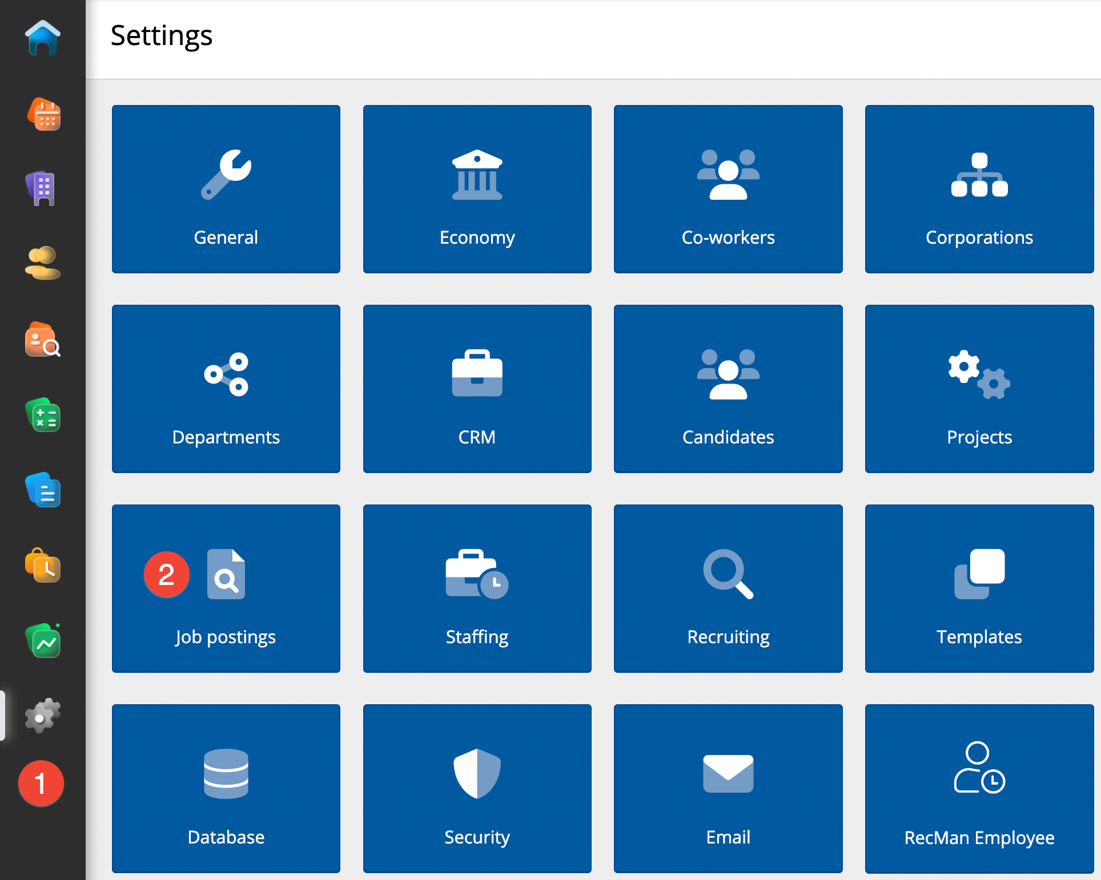1101x880 pixels.
Task: Click the red notification badge in sidebar
Action: click(41, 783)
